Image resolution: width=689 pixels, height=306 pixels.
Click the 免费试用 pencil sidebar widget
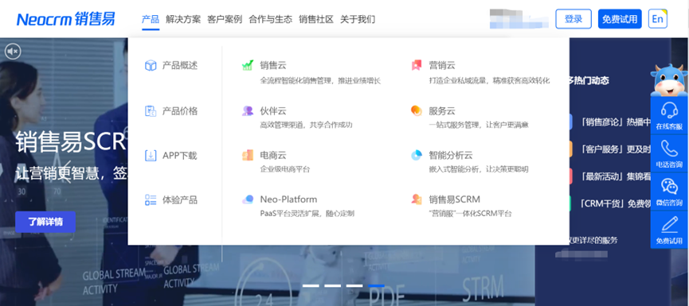click(x=669, y=230)
